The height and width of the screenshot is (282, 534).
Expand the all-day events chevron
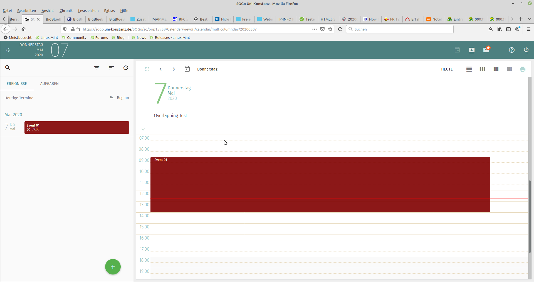coord(143,129)
